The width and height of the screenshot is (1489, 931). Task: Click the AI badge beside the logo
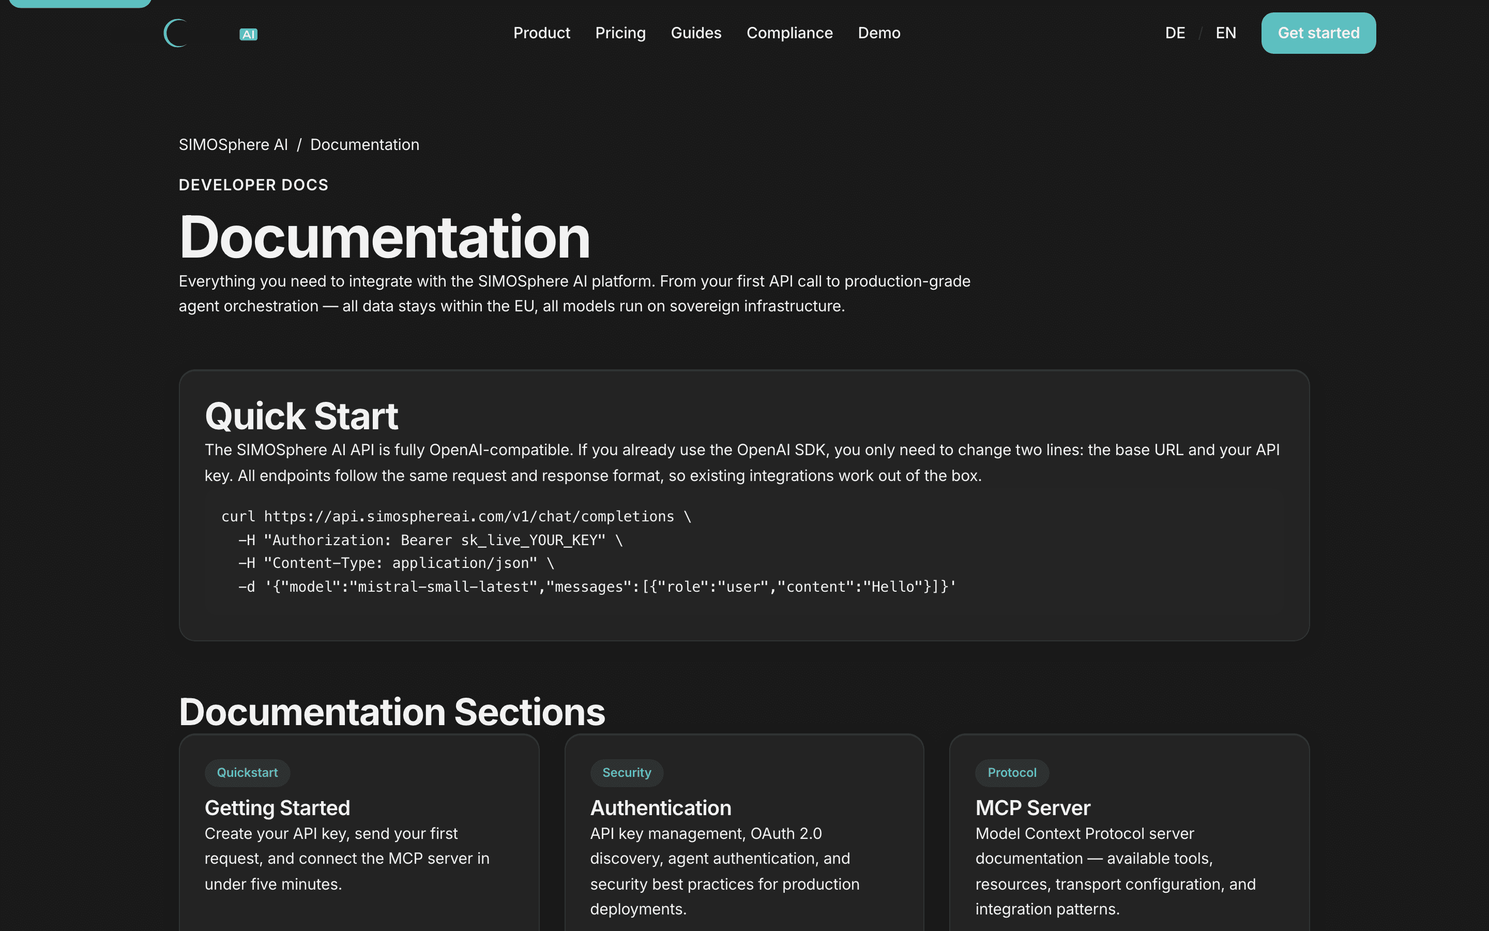pyautogui.click(x=249, y=35)
